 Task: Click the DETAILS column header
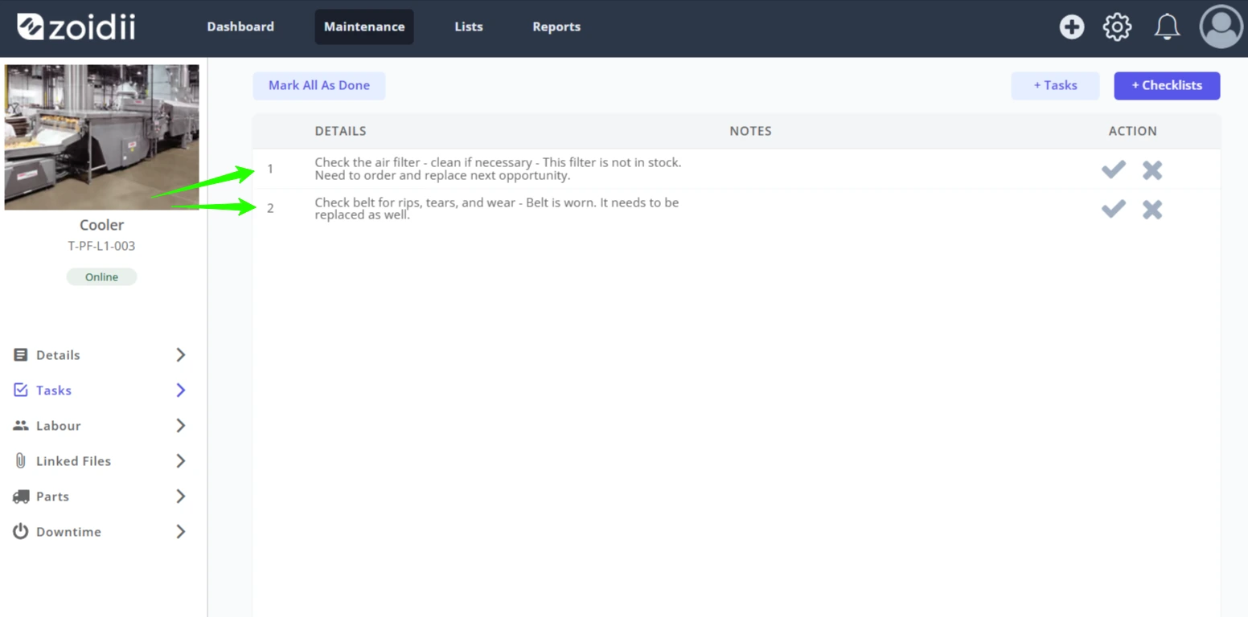point(340,131)
